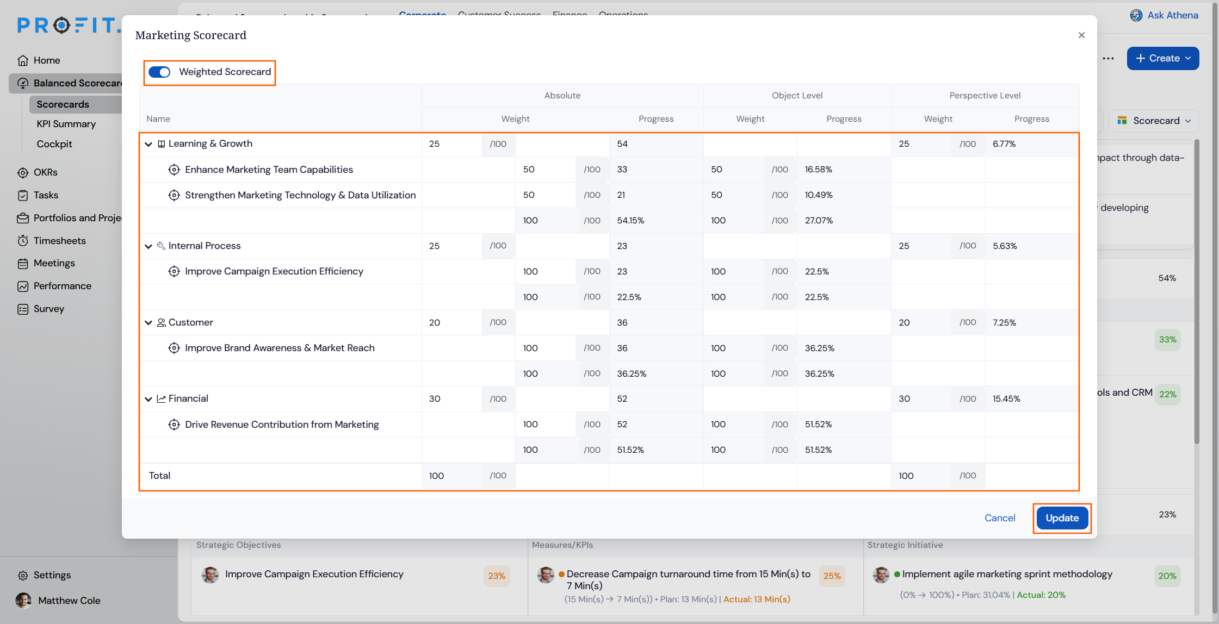Open OKRs via target icon
Screen dimensions: 1219x624
coord(22,173)
